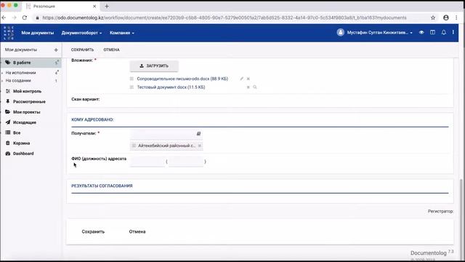Screen dimensions: 465x262
Task: Bookmark page with star icon
Action: coord(433,17)
